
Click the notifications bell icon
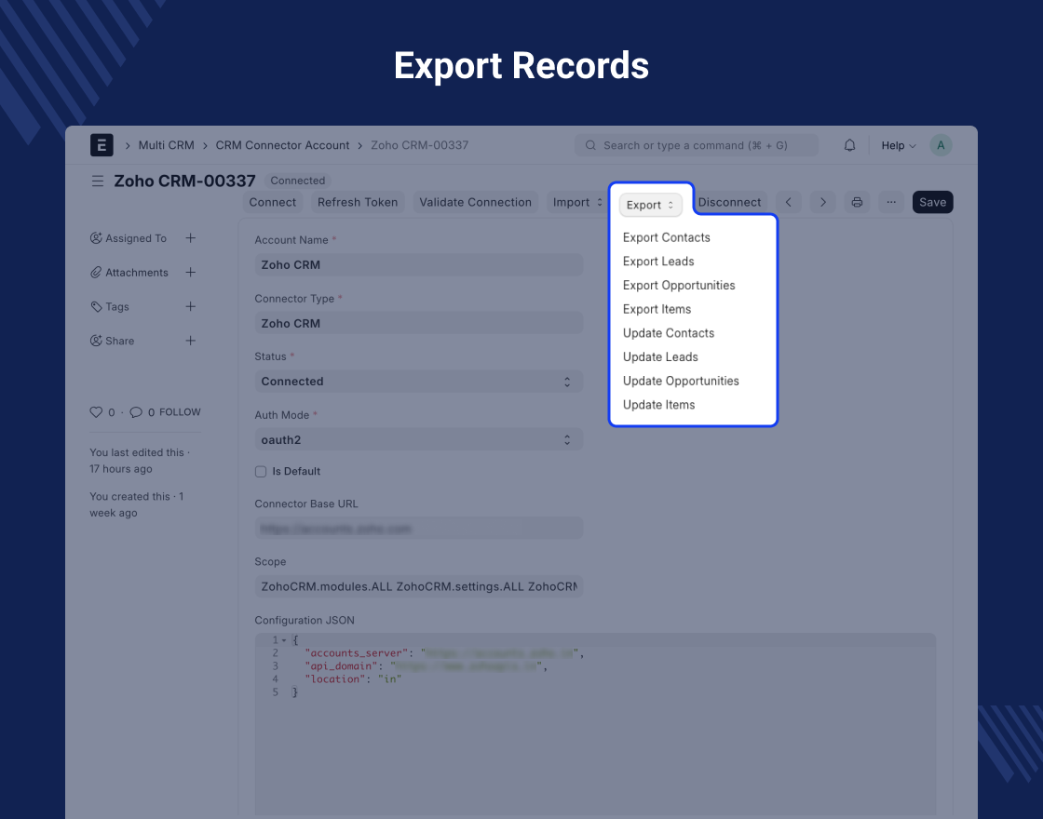tap(849, 145)
